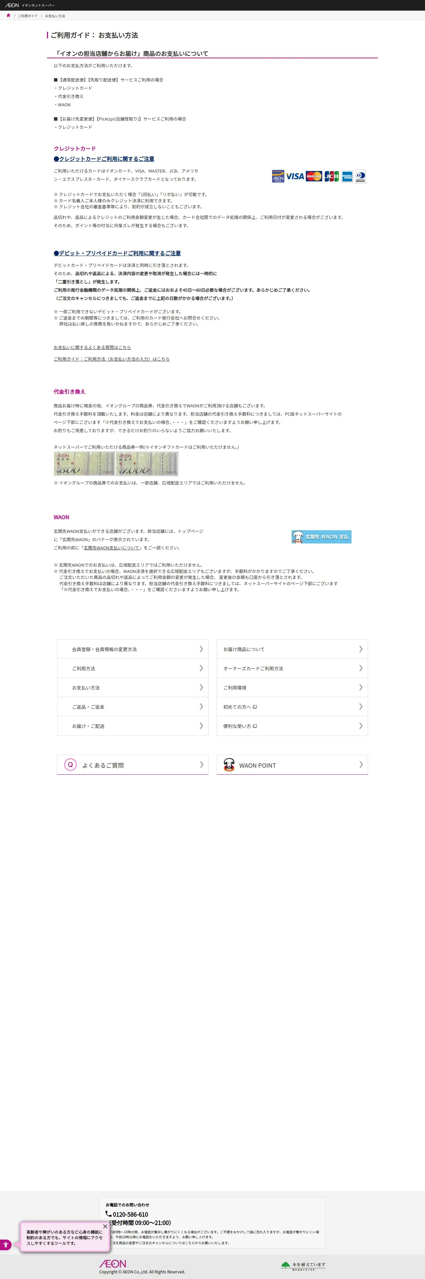Click the AEON logo in top header
Screen dimensions: 425x1279
(x=12, y=5)
